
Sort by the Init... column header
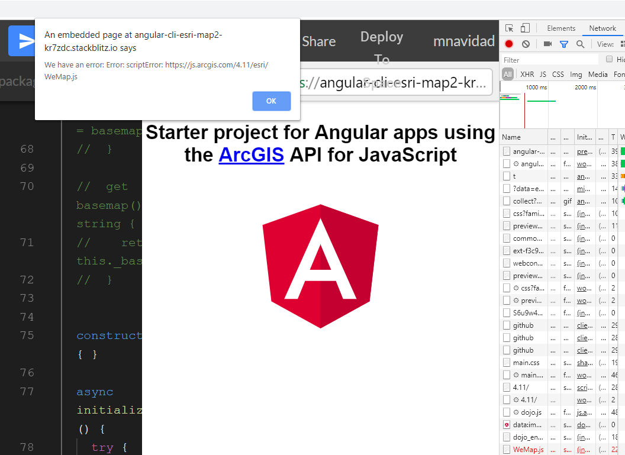point(585,137)
